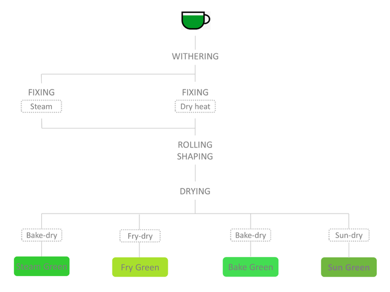390x292 pixels.
Task: Click the Bake-dry box above Bake Green
Action: click(x=251, y=235)
